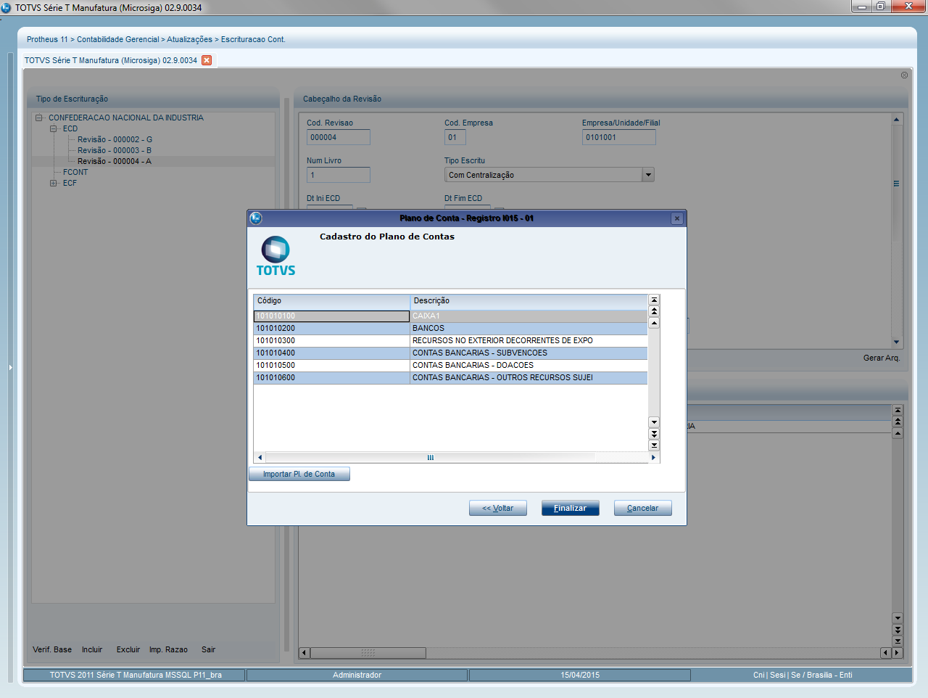Click the Finalizar button

coord(571,508)
